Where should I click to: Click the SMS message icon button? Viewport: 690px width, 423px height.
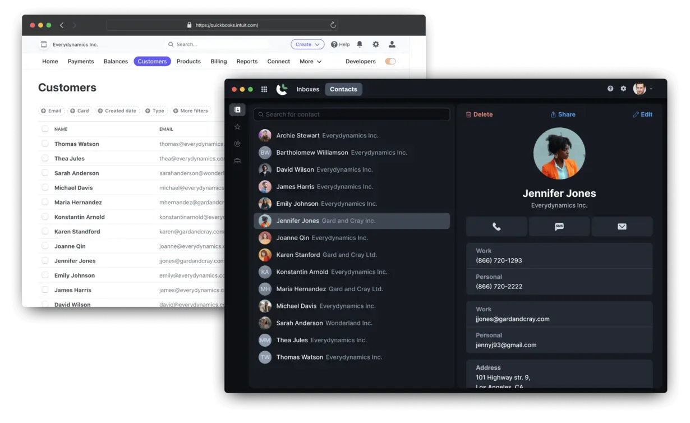[x=559, y=227]
